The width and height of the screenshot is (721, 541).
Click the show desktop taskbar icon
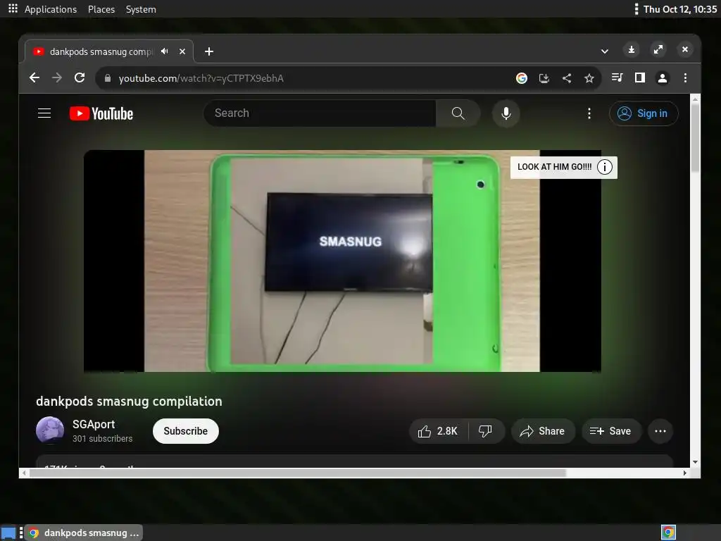[x=8, y=533]
